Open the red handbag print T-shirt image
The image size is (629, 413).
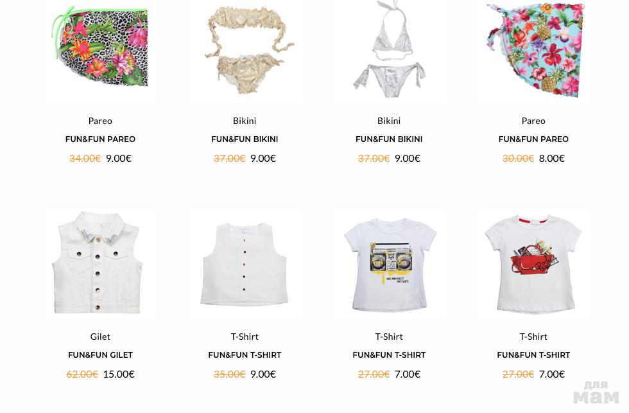point(533,263)
